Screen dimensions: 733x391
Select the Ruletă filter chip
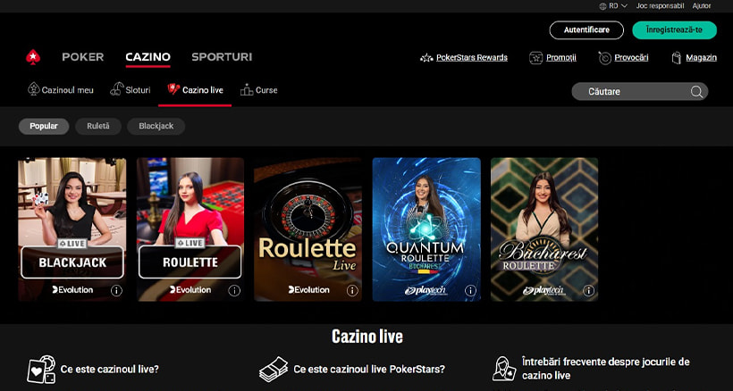click(x=98, y=126)
